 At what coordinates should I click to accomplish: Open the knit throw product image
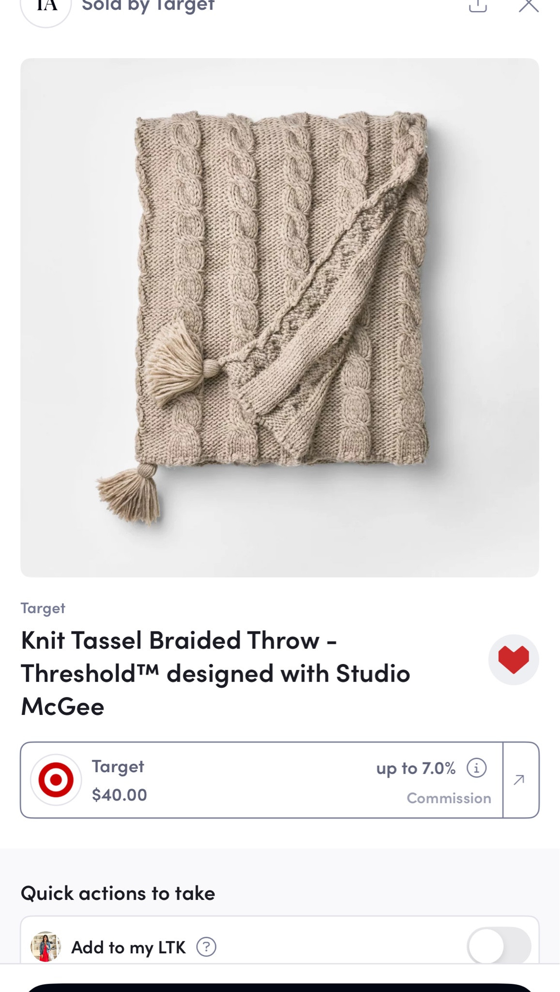click(280, 317)
